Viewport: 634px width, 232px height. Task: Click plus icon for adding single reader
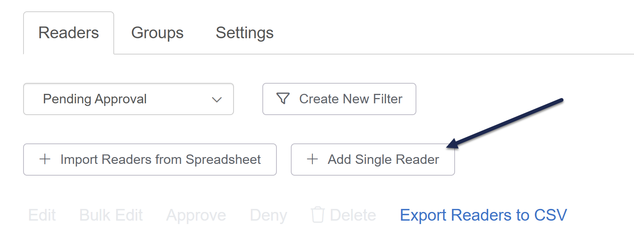click(312, 159)
